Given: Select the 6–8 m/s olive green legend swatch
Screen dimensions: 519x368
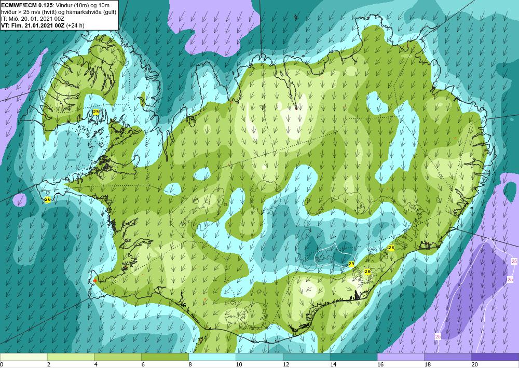Looking at the screenshot, I should pos(165,357).
